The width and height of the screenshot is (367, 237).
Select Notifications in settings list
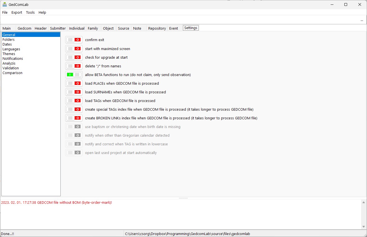tap(31, 58)
